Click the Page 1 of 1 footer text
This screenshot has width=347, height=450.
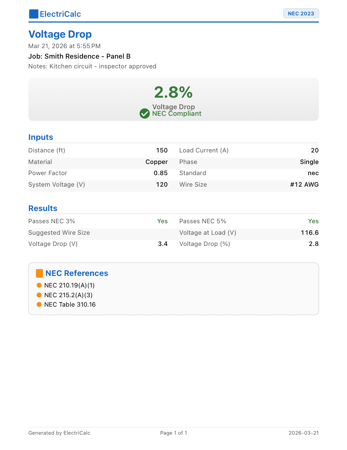(x=173, y=433)
